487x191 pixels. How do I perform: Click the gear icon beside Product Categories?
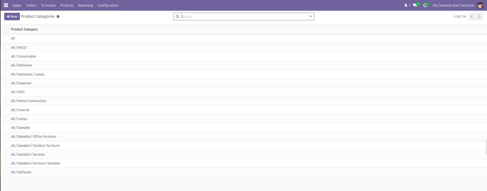coord(58,16)
